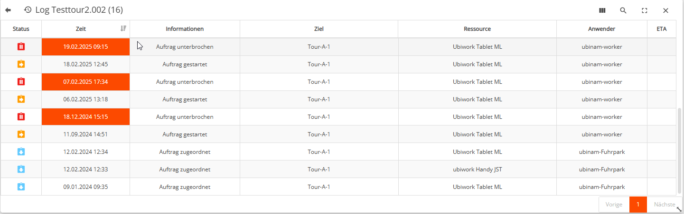The width and height of the screenshot is (684, 214).
Task: Click red paused status icon for 19.02.2025
Action: click(21, 47)
